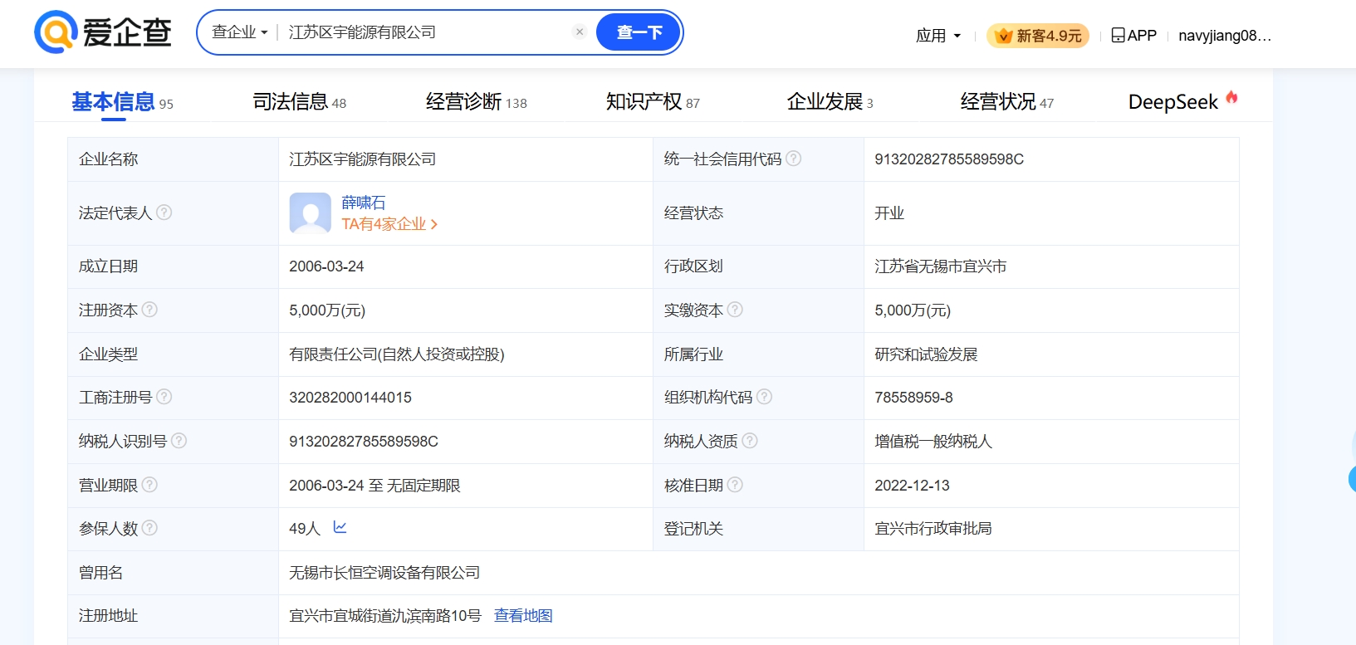Screen dimensions: 1356x645
Task: Click help icon beside 实缴资本
Action: click(x=735, y=310)
